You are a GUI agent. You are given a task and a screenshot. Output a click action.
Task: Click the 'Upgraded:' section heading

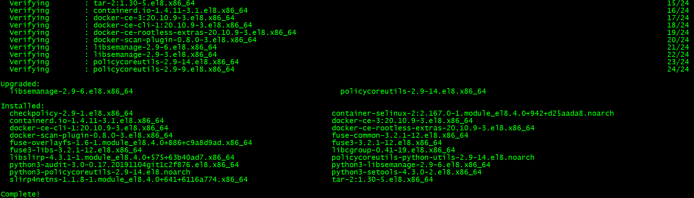coord(20,84)
